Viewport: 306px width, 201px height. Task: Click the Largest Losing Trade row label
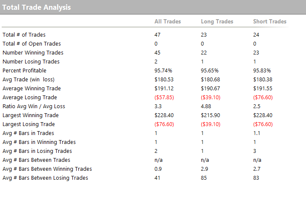pyautogui.click(x=29, y=124)
